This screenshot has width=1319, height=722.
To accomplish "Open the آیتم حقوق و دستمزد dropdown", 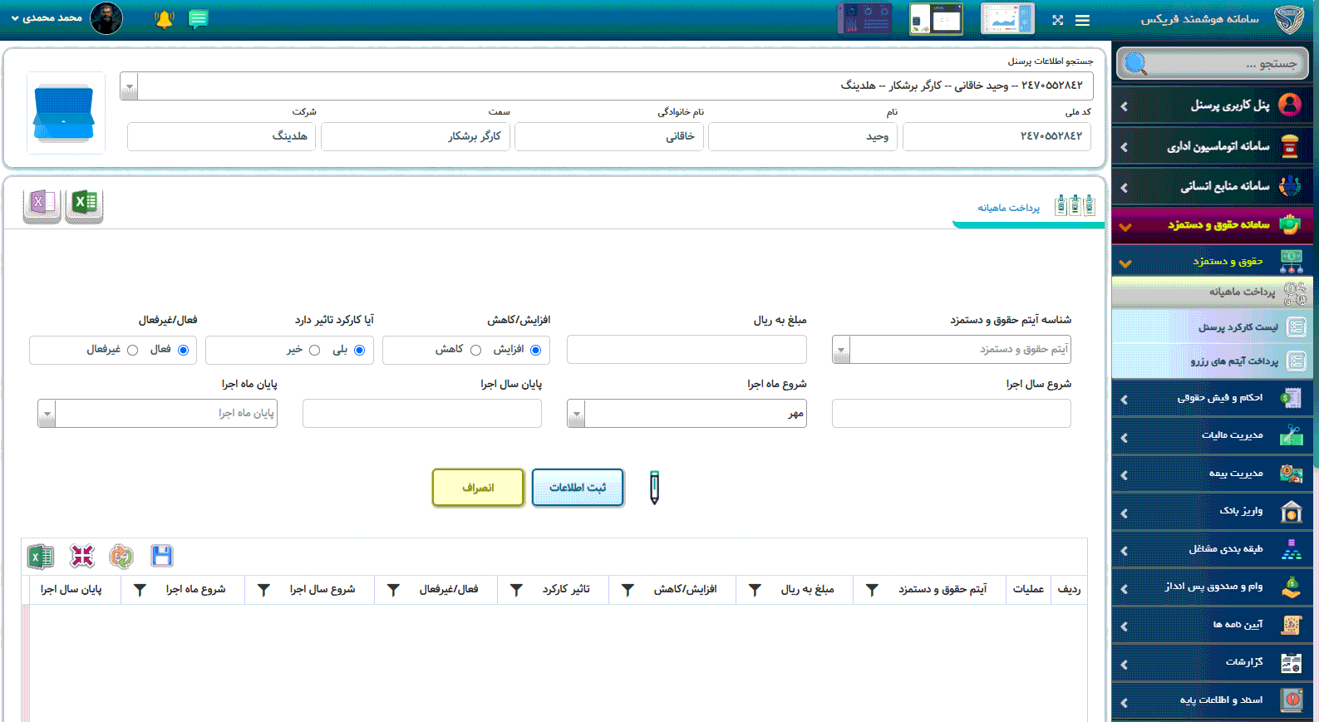I will [841, 350].
